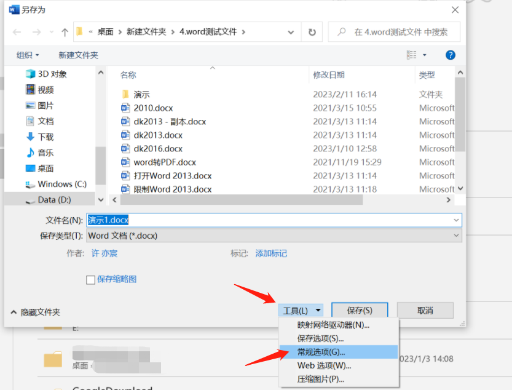Click the search box 在 4.word测试文件 中搜索
This screenshot has height=390, width=512.
tap(394, 32)
